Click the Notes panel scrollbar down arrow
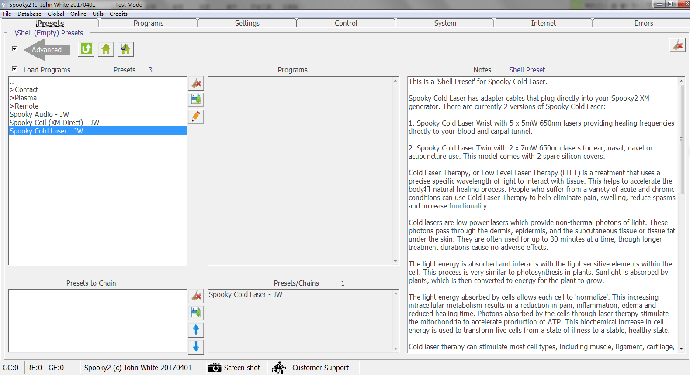The width and height of the screenshot is (690, 375). 681,349
